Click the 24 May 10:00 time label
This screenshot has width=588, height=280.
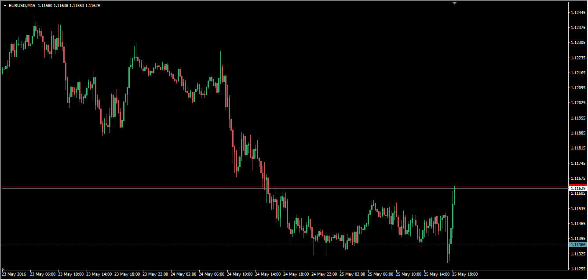tap(240, 274)
